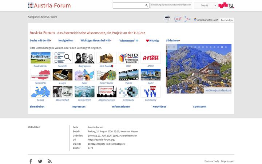Open the Videos filmstrip tile

point(128,75)
